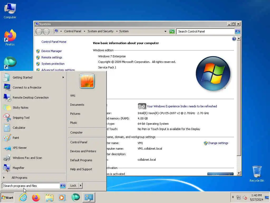Click the volume icon in system tray

click(245, 197)
